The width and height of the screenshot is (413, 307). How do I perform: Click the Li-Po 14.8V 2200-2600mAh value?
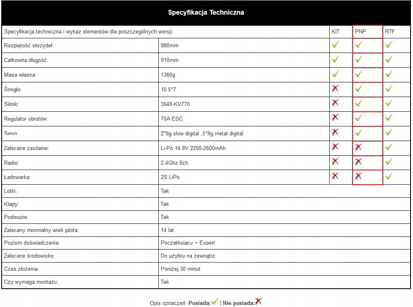click(193, 148)
